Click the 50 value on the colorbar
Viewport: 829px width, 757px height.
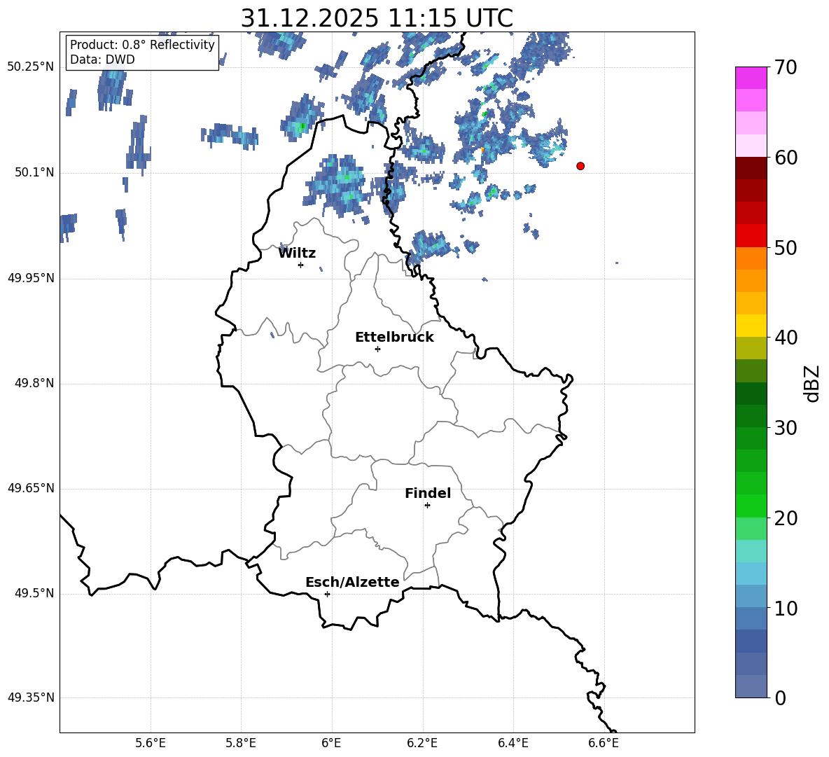click(x=786, y=248)
